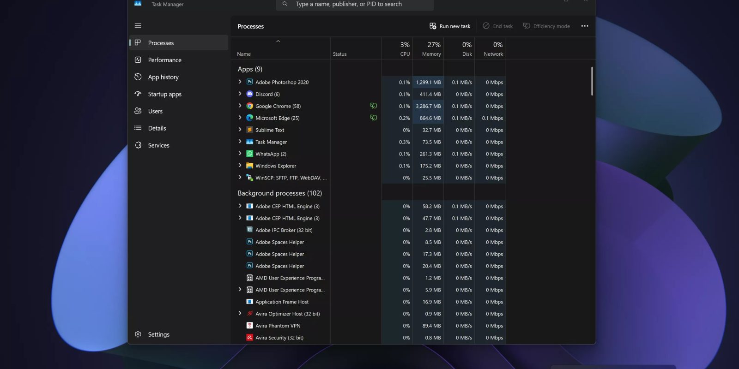This screenshot has height=369, width=739.
Task: Go to the Startup apps page
Action: pyautogui.click(x=179, y=94)
